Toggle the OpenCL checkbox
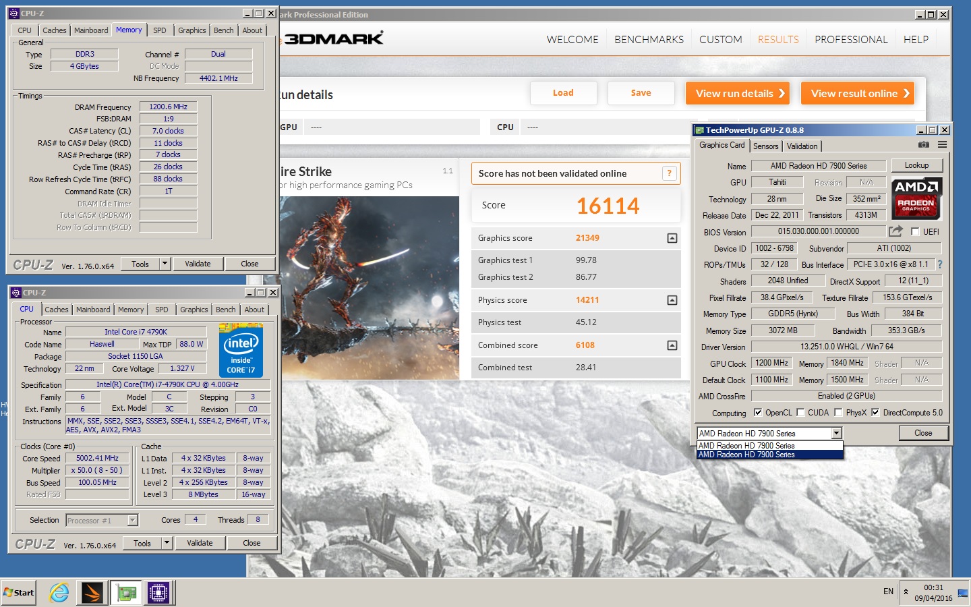971x607 pixels. pos(758,413)
